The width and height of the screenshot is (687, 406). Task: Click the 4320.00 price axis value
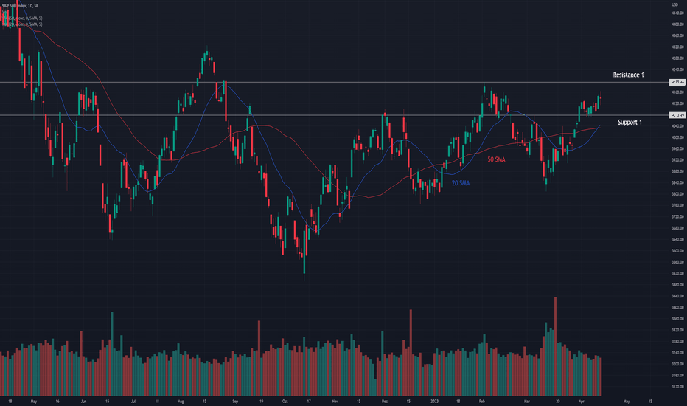(x=678, y=47)
